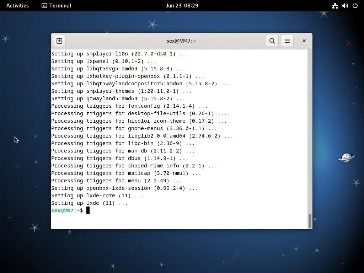This screenshot has width=364, height=273.
Task: Click the libqt5svg5:amd64 setup line
Action: pyautogui.click(x=118, y=69)
